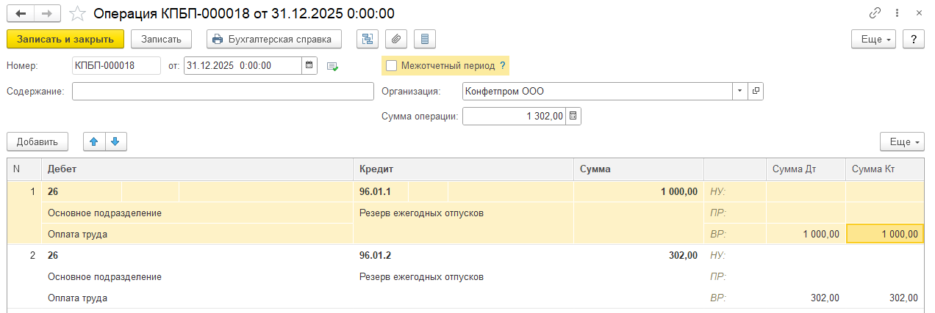Open the top Еще menu

click(873, 39)
